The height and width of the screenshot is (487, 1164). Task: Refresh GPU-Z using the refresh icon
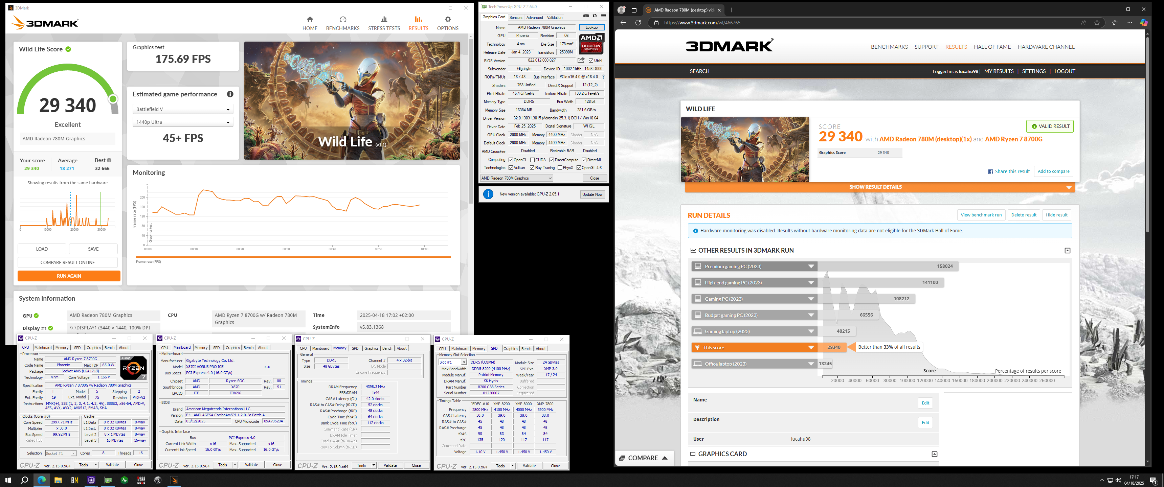(595, 16)
